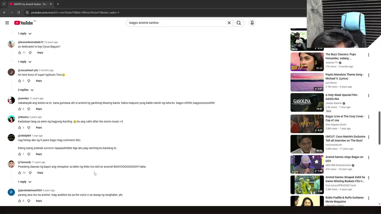381x214 pixels.
Task: Like the @Jocazheart-y3z typhoon Tino comment
Action: [x=20, y=81]
